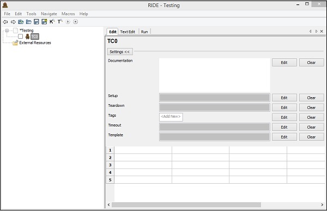This screenshot has height=211, width=327.
Task: Open Directory folder toolbar icon
Action: tap(28, 22)
